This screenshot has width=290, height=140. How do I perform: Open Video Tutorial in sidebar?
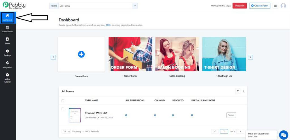pyautogui.click(x=7, y=78)
